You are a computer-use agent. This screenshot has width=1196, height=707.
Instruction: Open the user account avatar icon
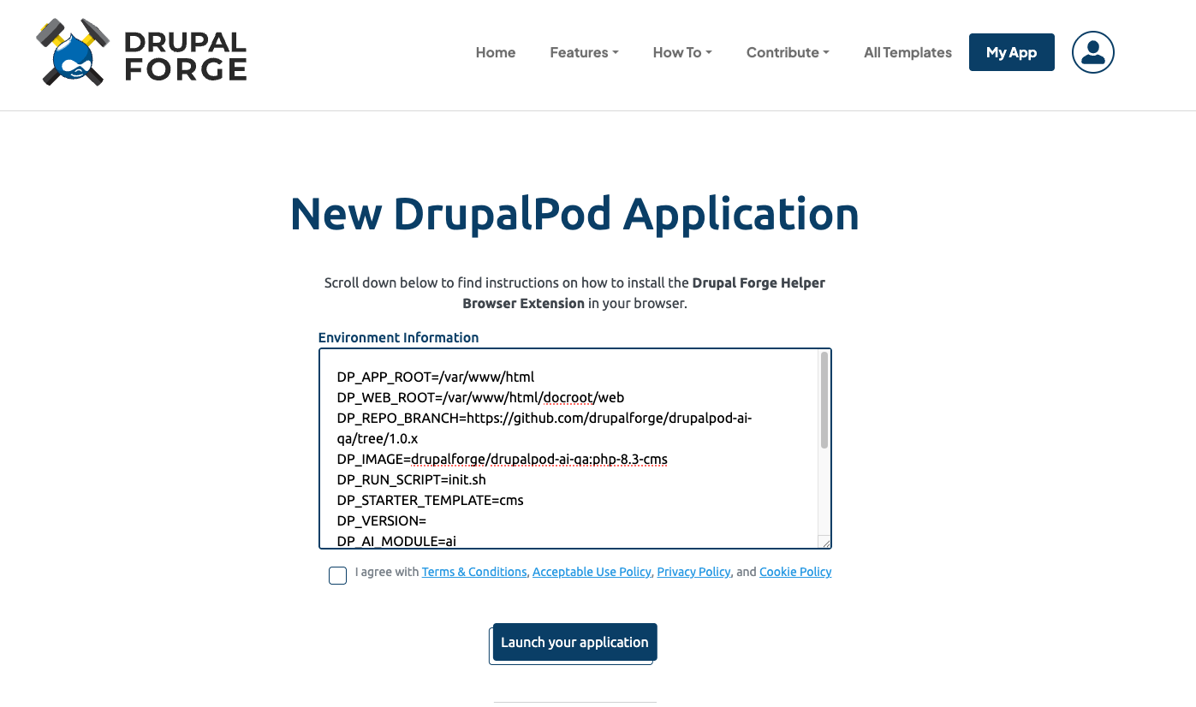tap(1092, 52)
